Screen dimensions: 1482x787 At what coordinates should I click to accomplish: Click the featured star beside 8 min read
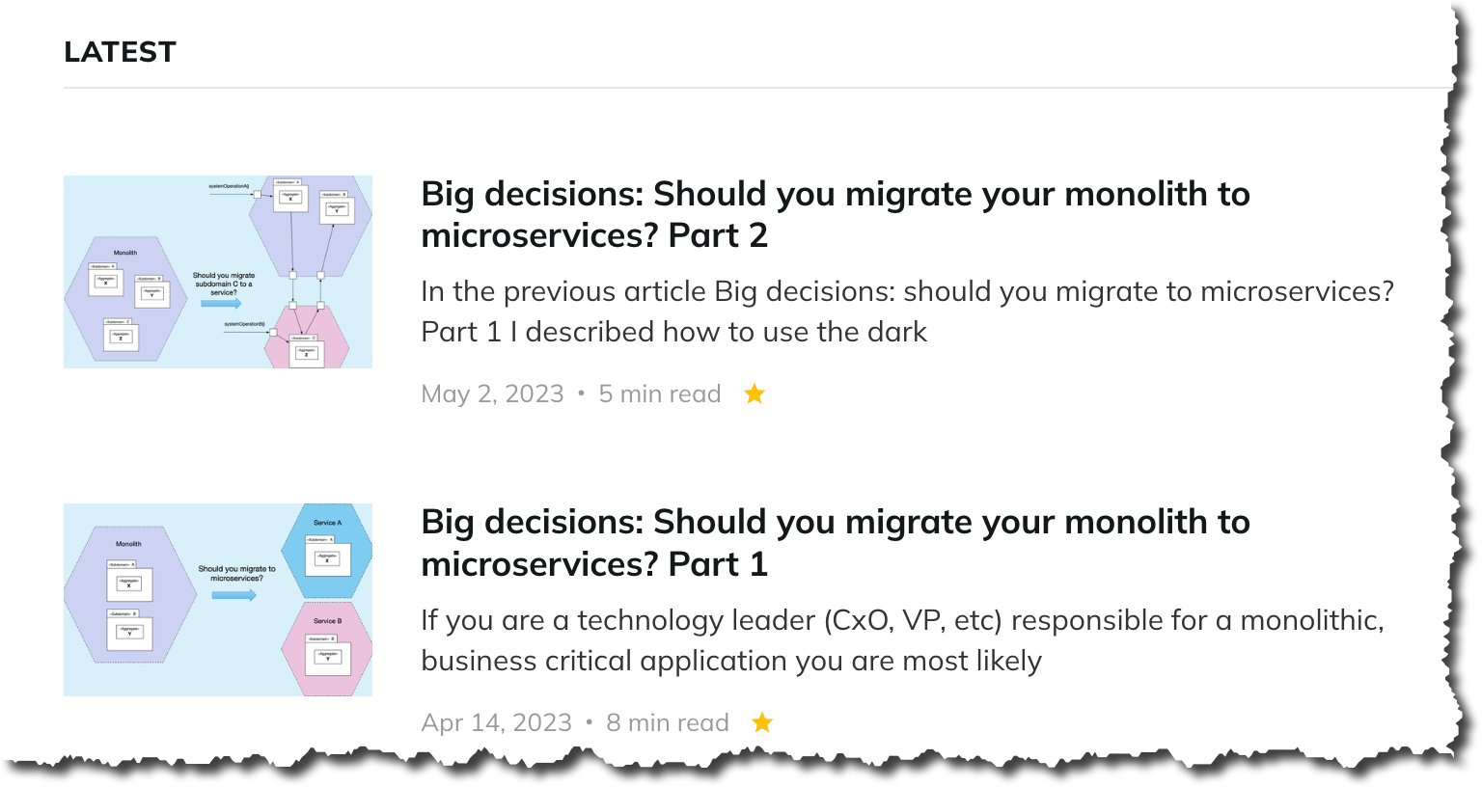762,722
